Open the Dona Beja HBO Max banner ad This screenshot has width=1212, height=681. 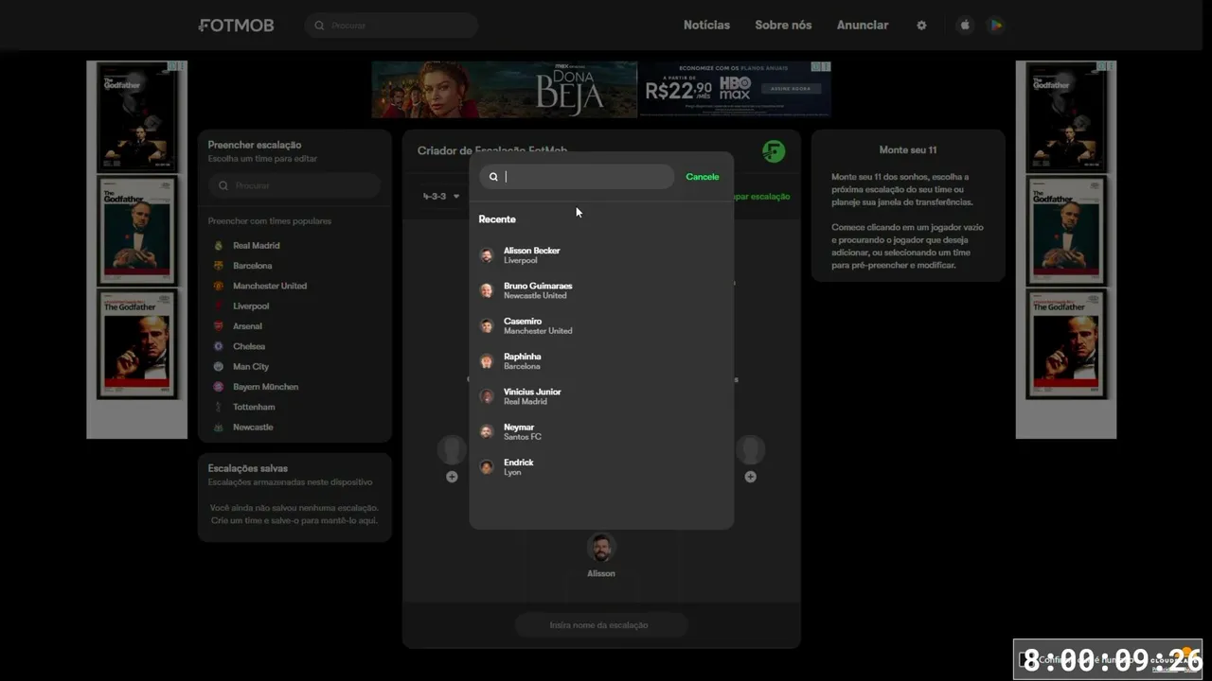(x=601, y=90)
